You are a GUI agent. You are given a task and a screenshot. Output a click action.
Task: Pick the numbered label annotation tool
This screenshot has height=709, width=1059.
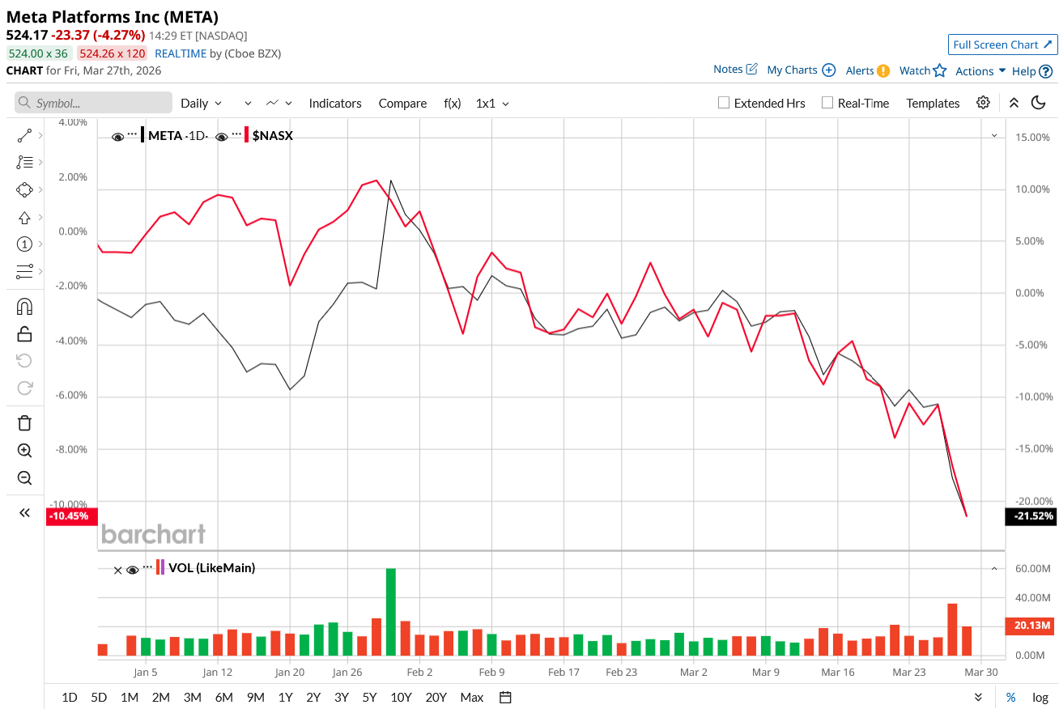[x=24, y=244]
